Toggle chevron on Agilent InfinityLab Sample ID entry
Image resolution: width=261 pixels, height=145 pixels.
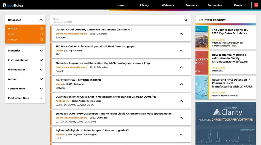[181, 135]
